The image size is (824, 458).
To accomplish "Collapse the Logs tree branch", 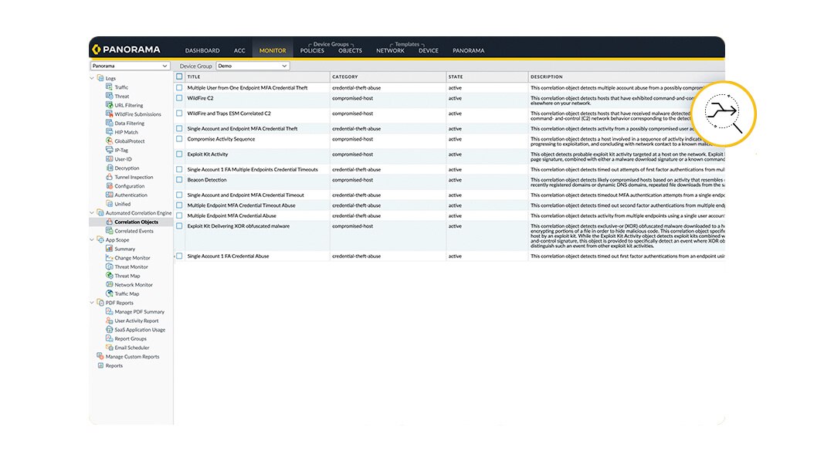I will (92, 77).
